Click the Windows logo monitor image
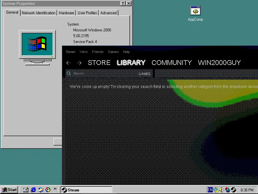This screenshot has height=194, width=258. point(37,48)
